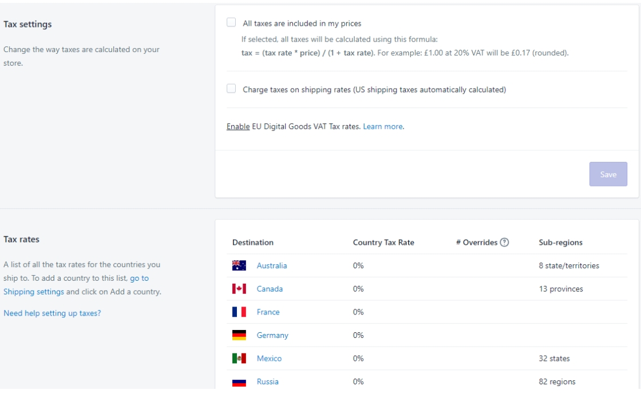
Task: Open the Learn more link
Action: pos(382,126)
